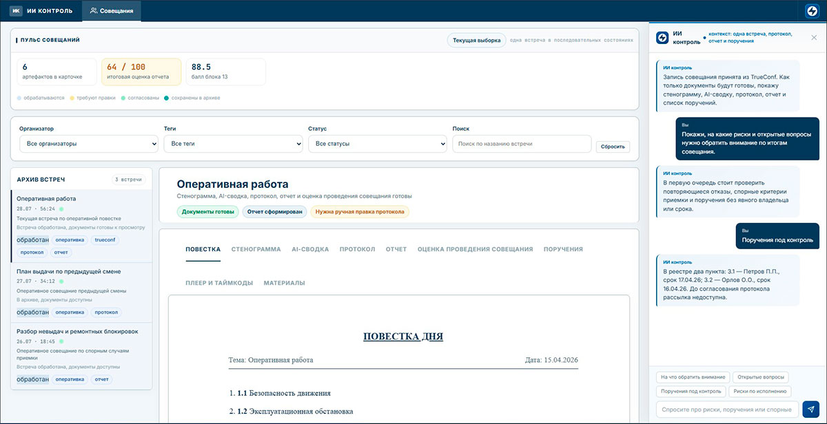
Task: Click the 6 артефактов в карточке card
Action: 57,72
